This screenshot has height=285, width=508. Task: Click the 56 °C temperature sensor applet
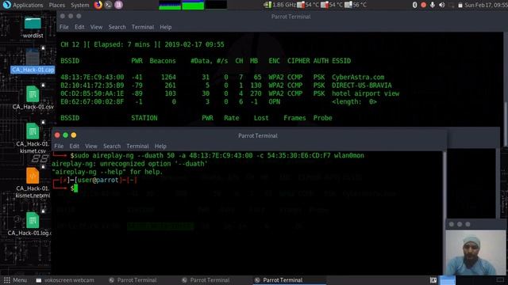coord(356,5)
